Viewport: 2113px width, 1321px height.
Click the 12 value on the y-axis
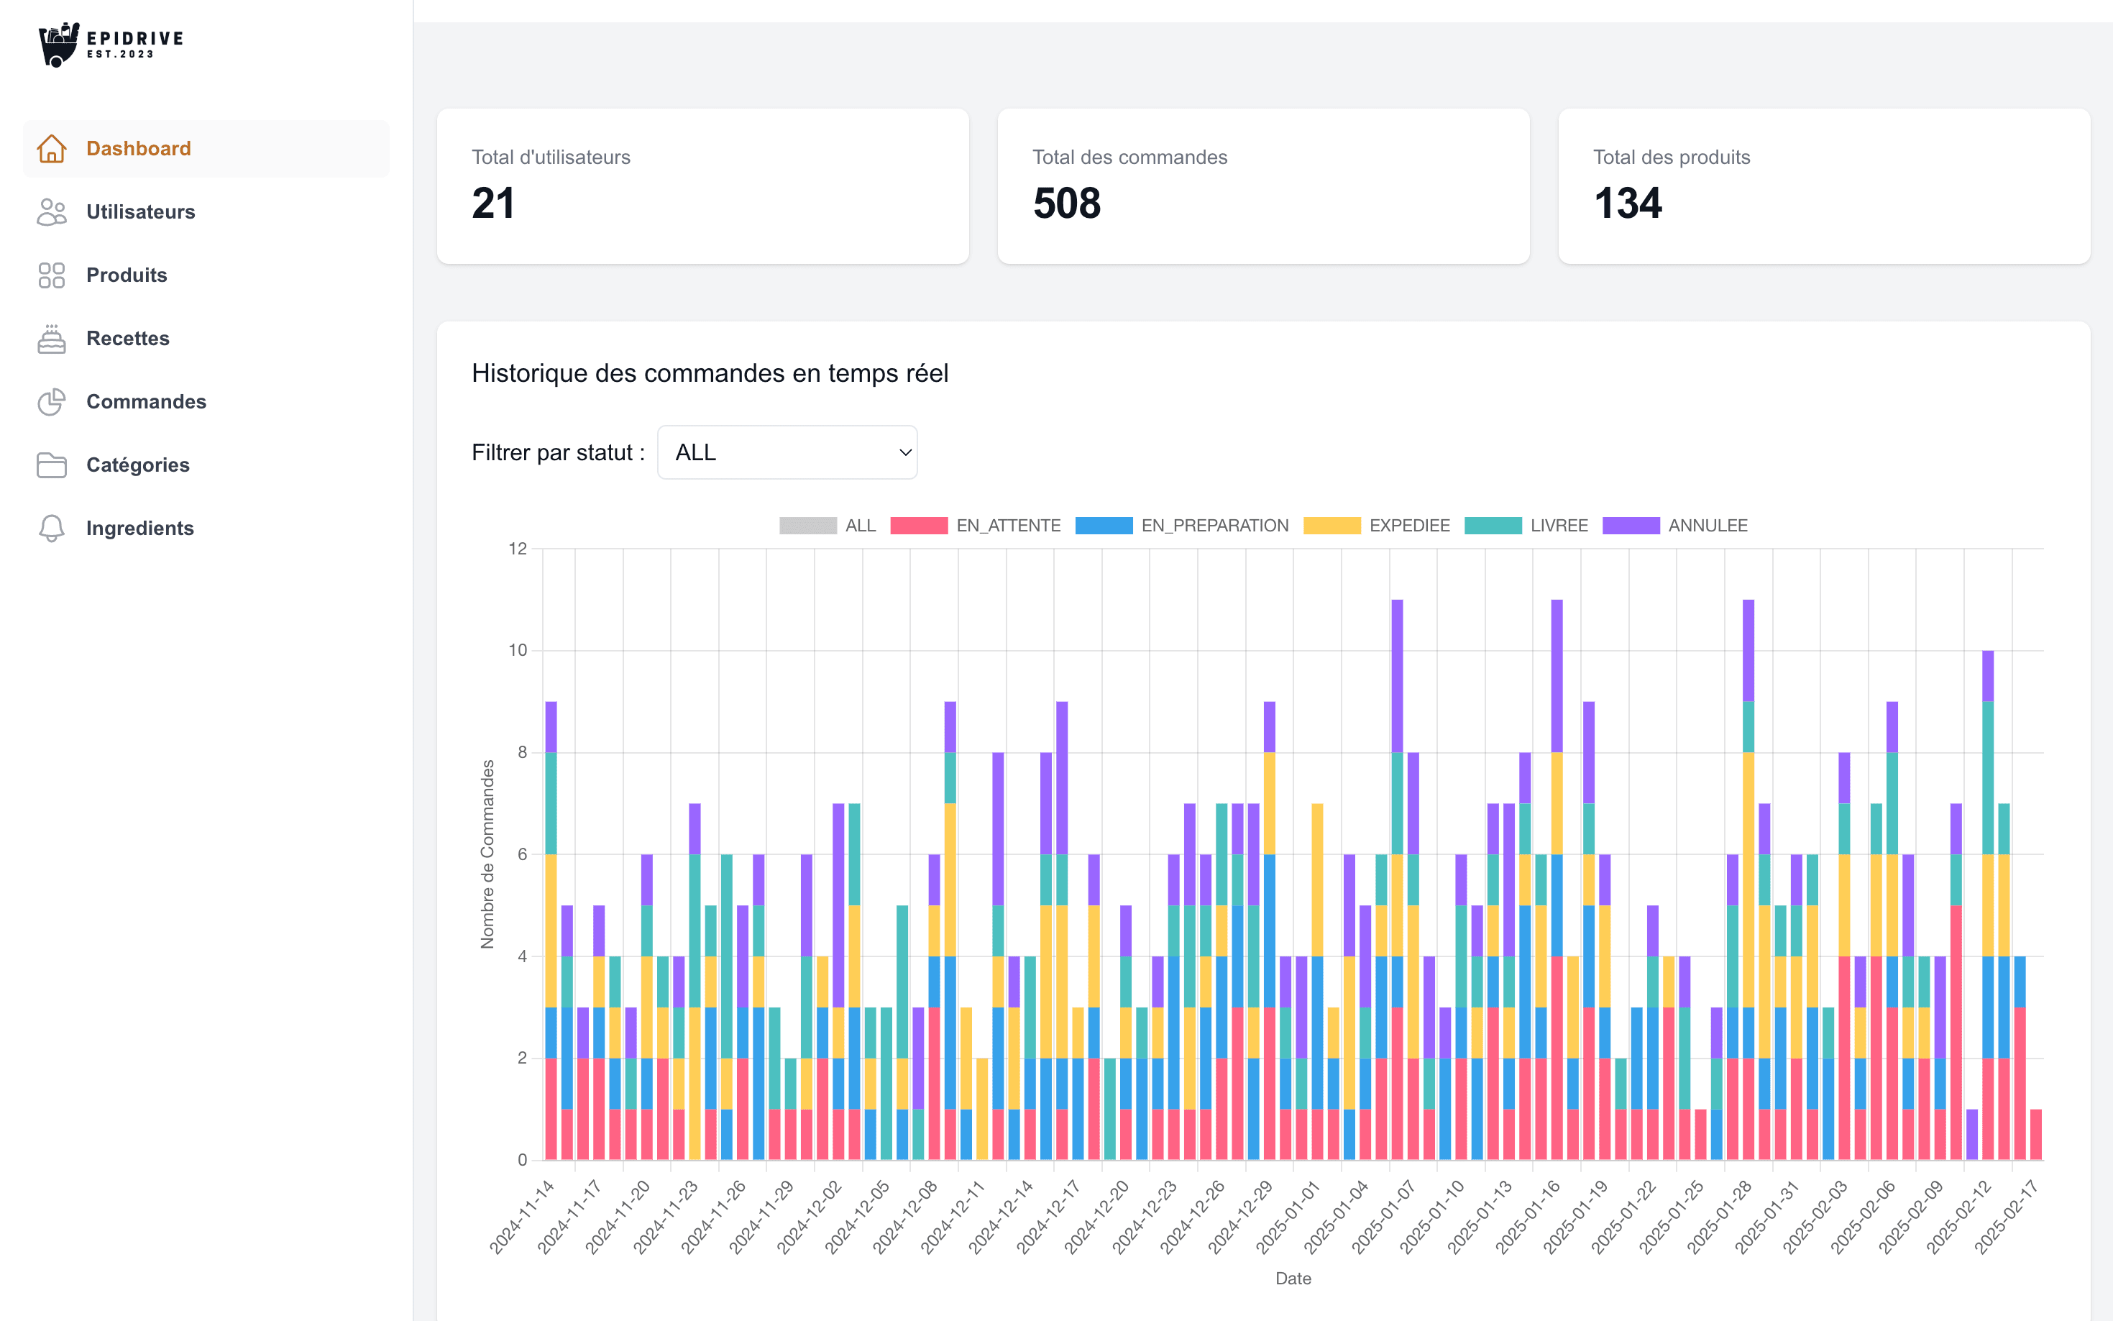518,549
